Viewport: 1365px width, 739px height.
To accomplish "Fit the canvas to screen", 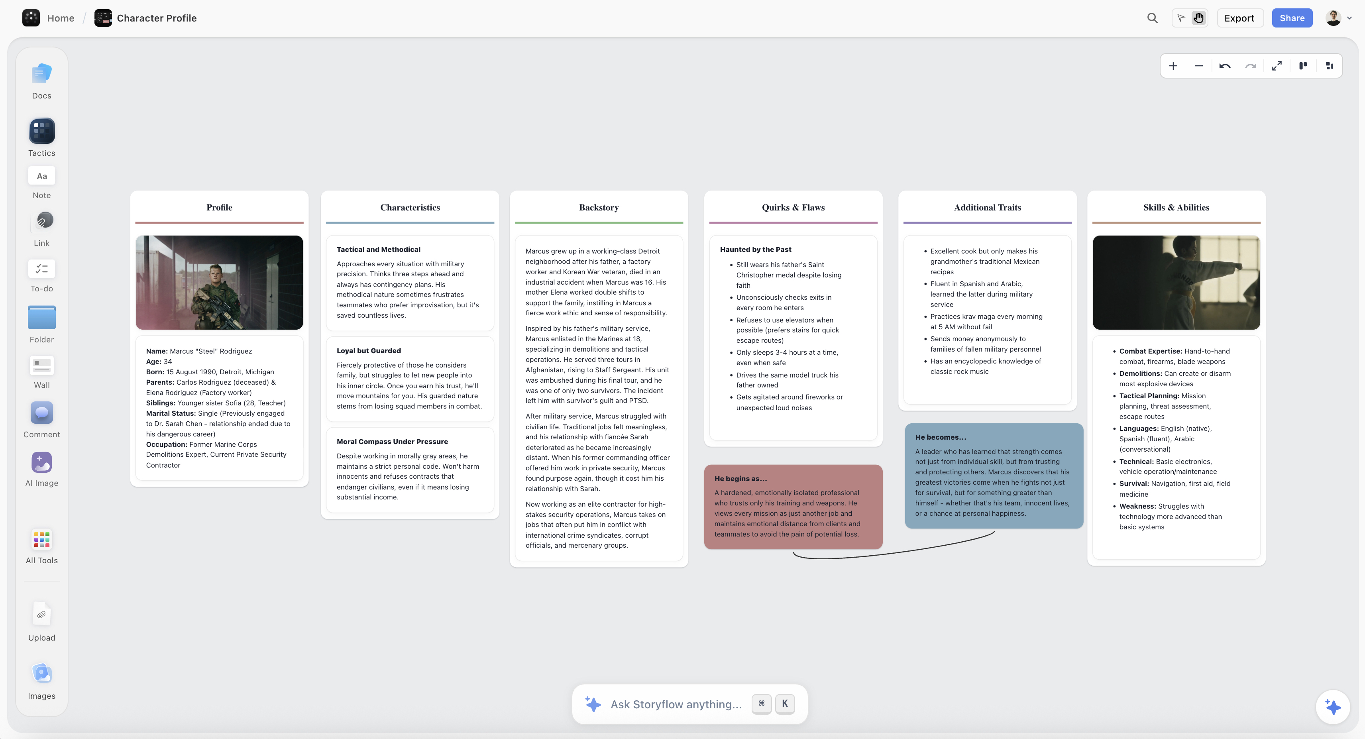I will (1277, 66).
